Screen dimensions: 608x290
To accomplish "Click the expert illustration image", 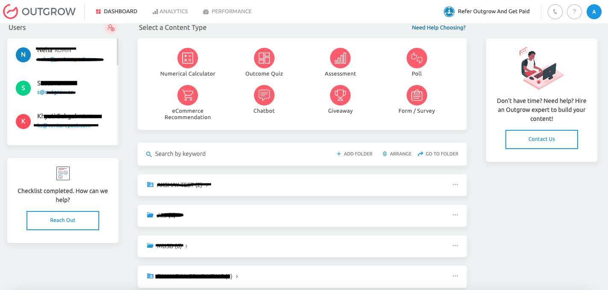I will coord(542,68).
